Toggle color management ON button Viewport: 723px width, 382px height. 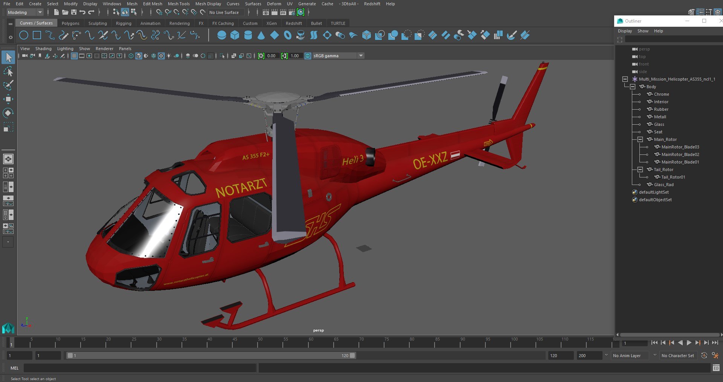coord(308,56)
